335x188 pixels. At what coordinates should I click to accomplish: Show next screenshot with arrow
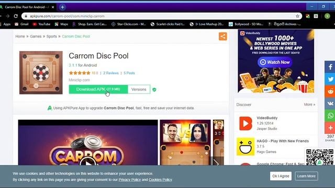216,163
